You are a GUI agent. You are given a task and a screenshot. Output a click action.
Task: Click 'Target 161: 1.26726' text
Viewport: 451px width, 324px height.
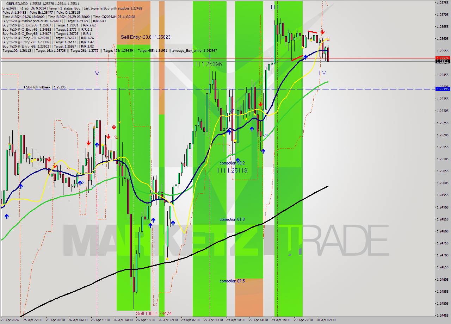pyautogui.click(x=50, y=51)
